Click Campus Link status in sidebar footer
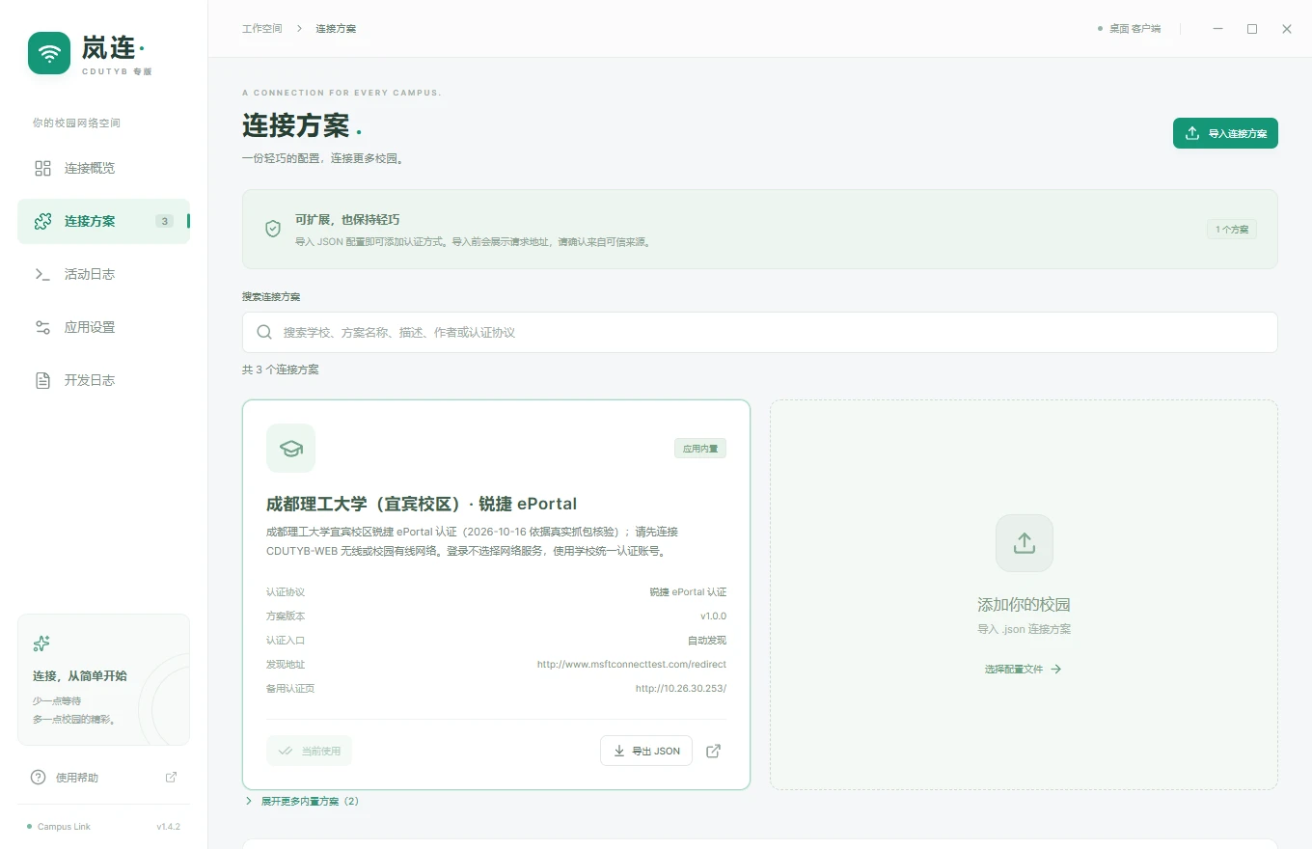 click(x=59, y=827)
